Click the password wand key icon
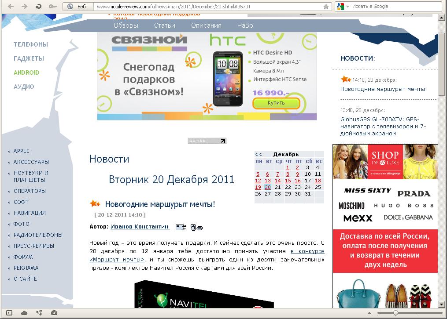 [53, 6]
